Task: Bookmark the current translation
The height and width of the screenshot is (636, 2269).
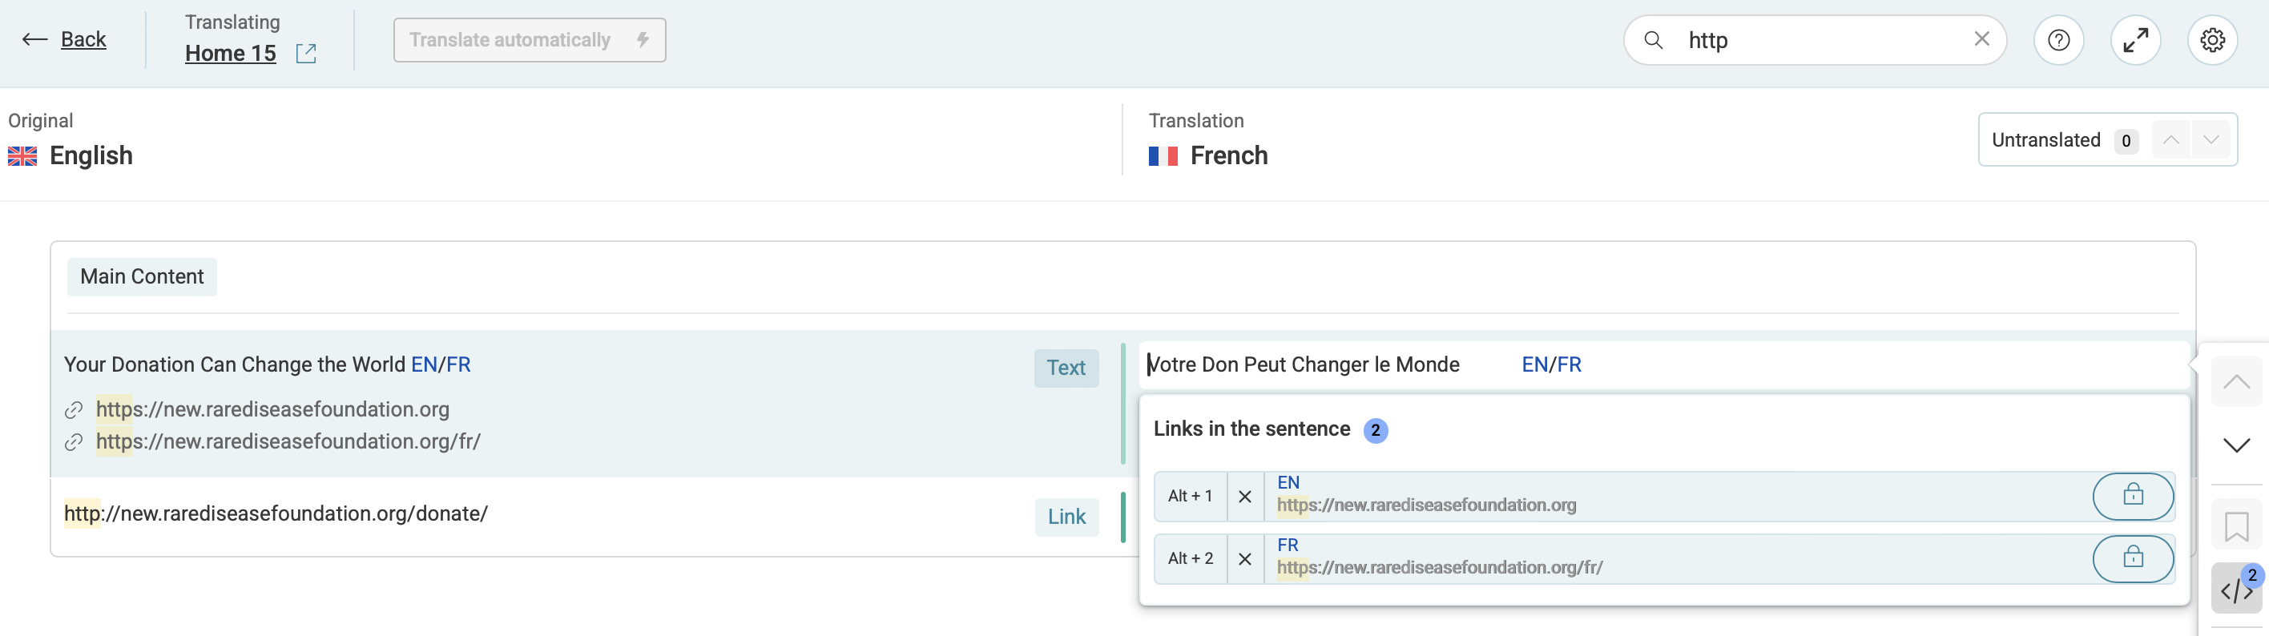Action: (x=2235, y=527)
